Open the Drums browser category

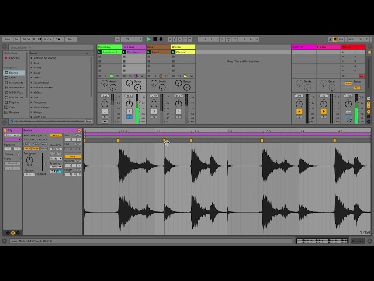pyautogui.click(x=14, y=77)
